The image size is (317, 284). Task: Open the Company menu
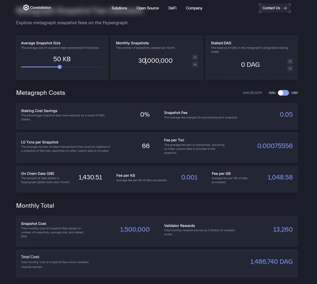coord(194,8)
